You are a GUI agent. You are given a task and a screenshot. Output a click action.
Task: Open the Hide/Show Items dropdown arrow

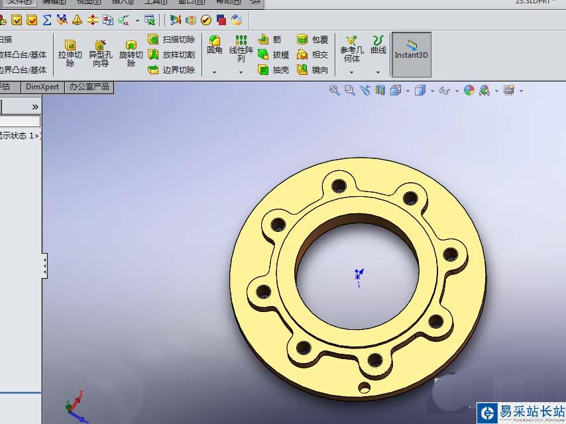pos(457,91)
